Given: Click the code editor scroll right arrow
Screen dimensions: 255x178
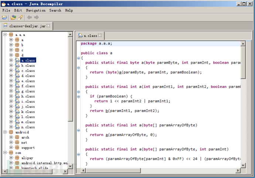Looking at the screenshot, I should (x=238, y=171).
